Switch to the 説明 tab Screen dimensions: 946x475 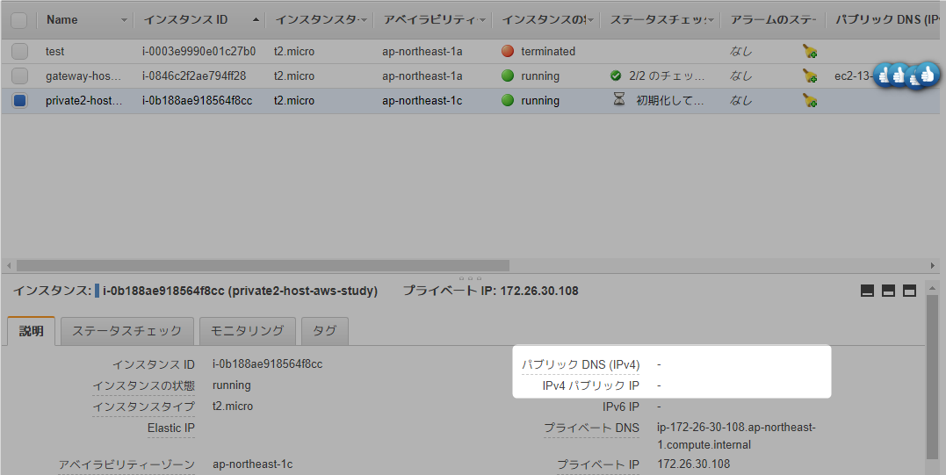(x=32, y=331)
